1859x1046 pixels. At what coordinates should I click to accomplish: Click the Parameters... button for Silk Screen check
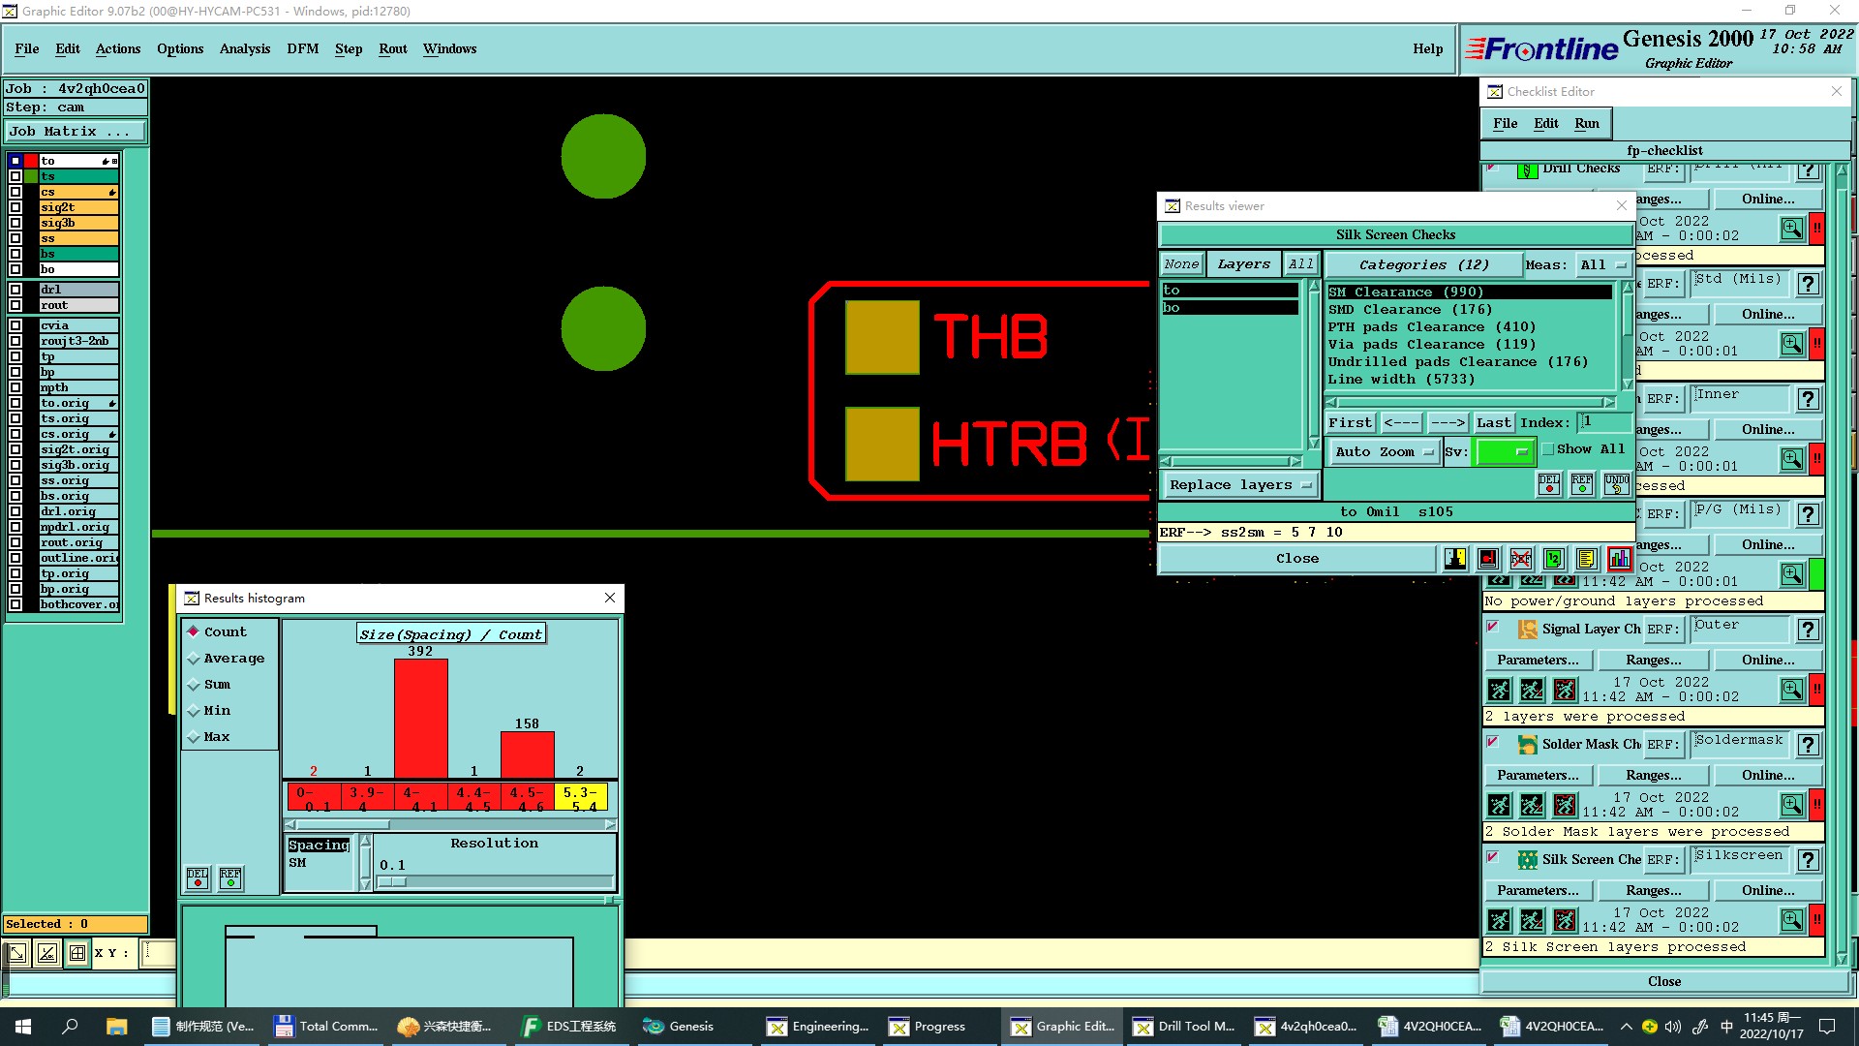[x=1538, y=890]
